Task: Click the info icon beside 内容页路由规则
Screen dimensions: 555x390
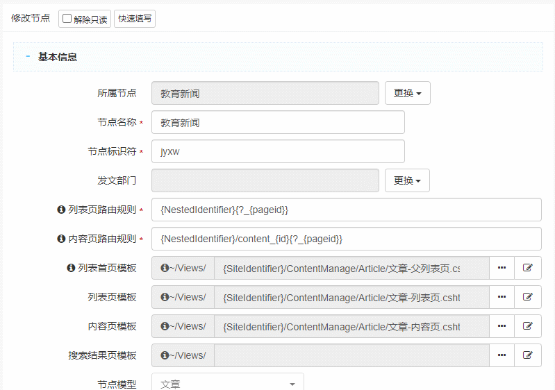Action: pos(61,239)
